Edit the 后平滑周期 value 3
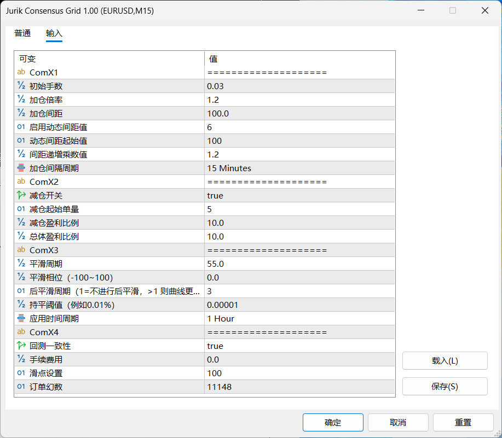 pos(299,291)
